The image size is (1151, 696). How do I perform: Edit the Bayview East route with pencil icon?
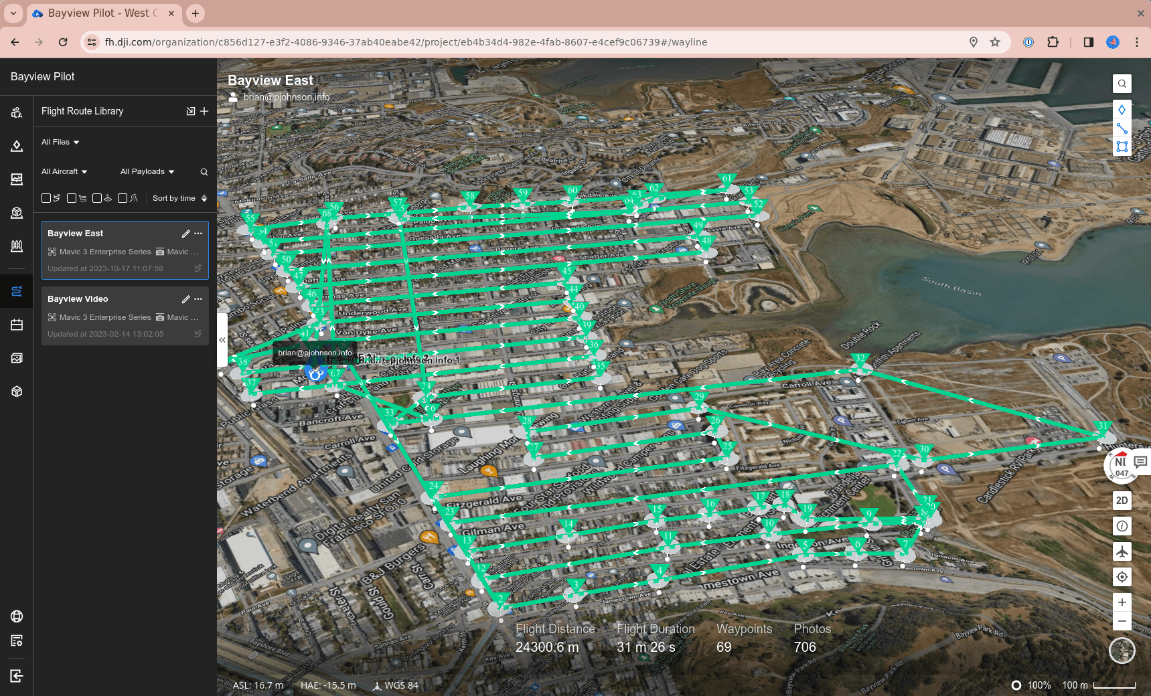click(185, 234)
